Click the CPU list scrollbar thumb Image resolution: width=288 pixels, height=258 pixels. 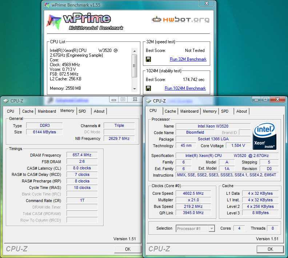[135, 66]
